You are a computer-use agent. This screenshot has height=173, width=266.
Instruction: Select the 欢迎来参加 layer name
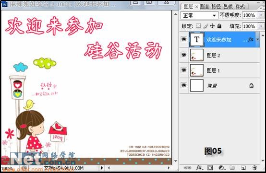tap(219, 40)
